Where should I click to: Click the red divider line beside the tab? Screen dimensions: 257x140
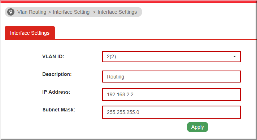[x=156, y=39]
